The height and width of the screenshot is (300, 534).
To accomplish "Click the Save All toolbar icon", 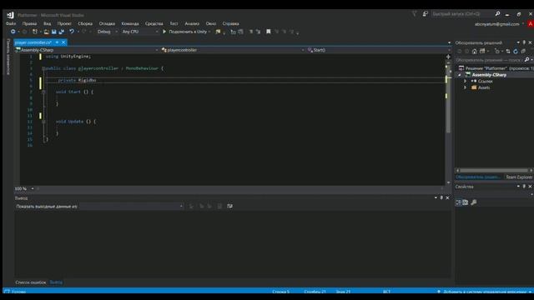I will [x=62, y=32].
